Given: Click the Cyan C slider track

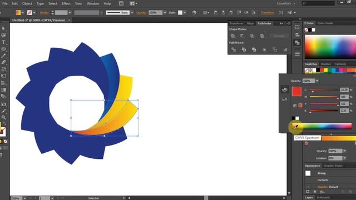Looking at the screenshot, I should click(324, 90).
